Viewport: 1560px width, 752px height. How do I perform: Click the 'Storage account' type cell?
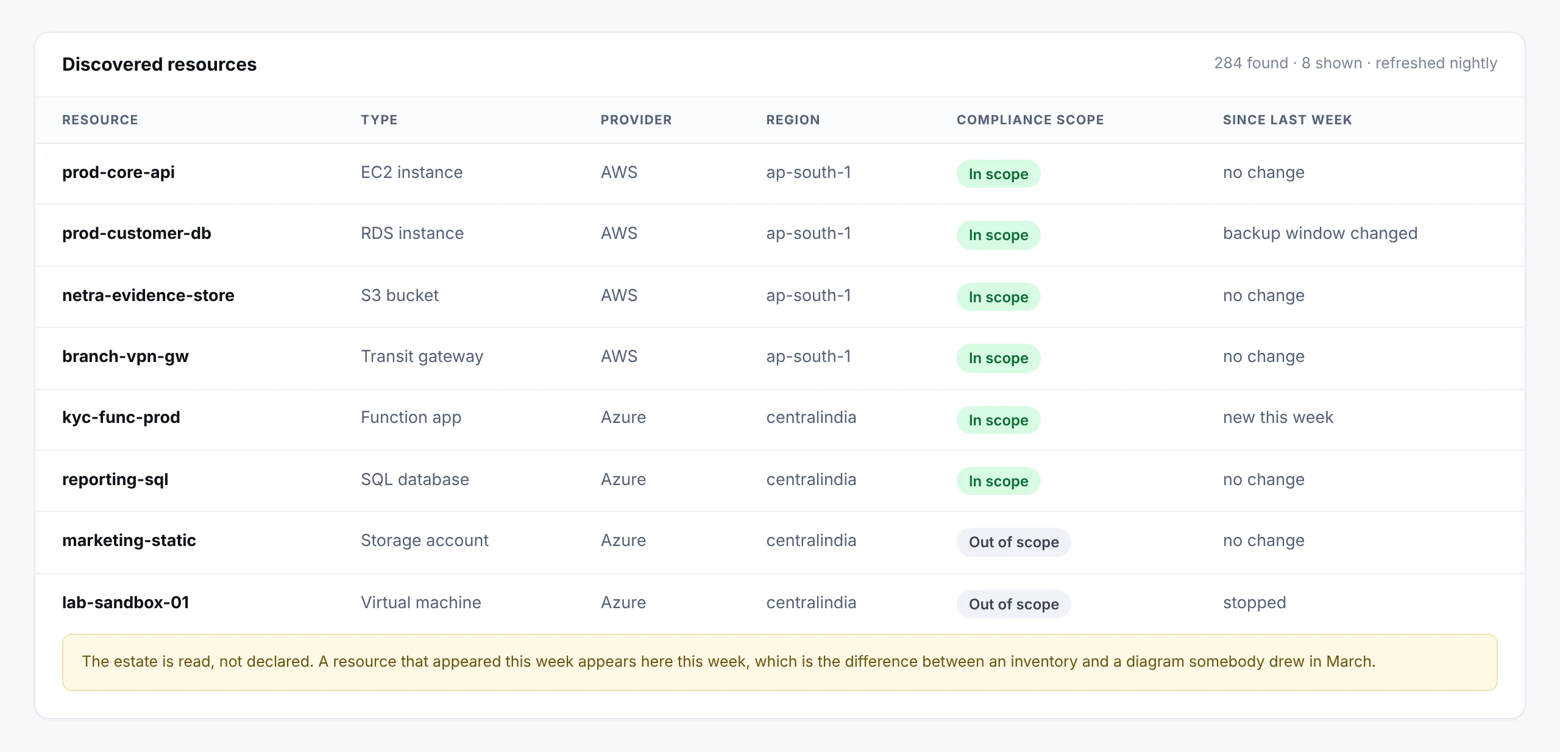(x=424, y=541)
